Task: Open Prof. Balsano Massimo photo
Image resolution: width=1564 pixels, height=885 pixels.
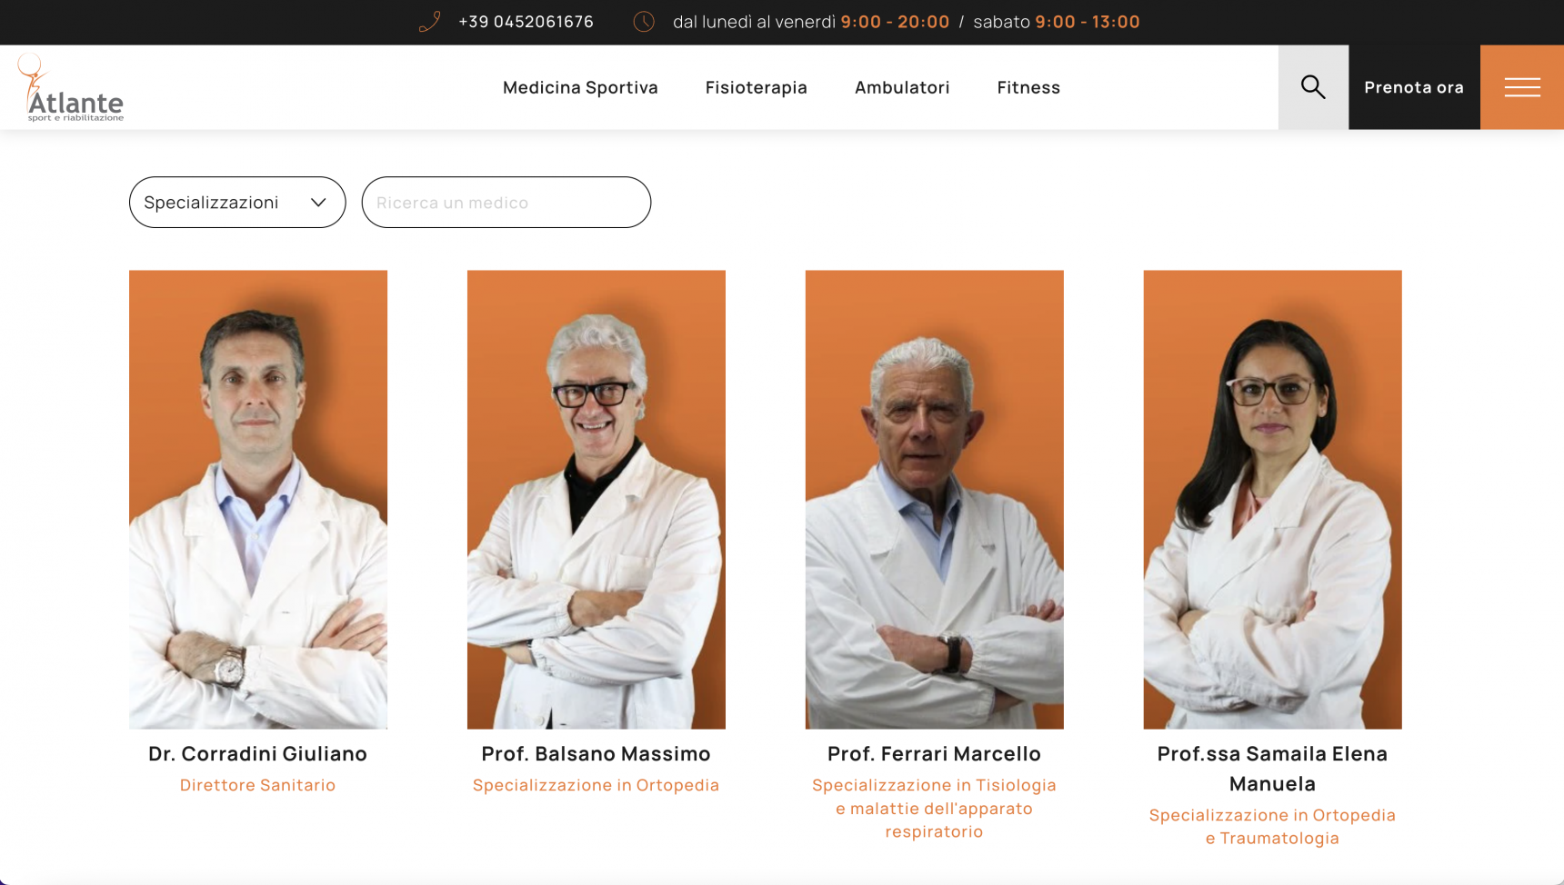Action: coord(597,499)
